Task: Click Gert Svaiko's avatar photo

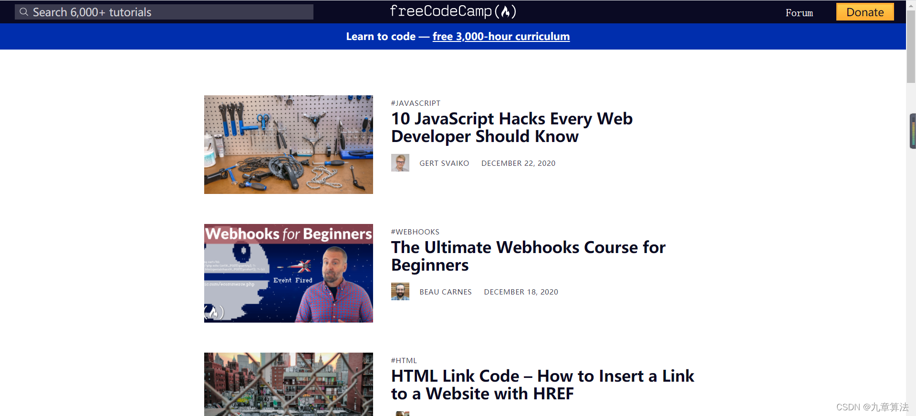Action: (x=400, y=163)
